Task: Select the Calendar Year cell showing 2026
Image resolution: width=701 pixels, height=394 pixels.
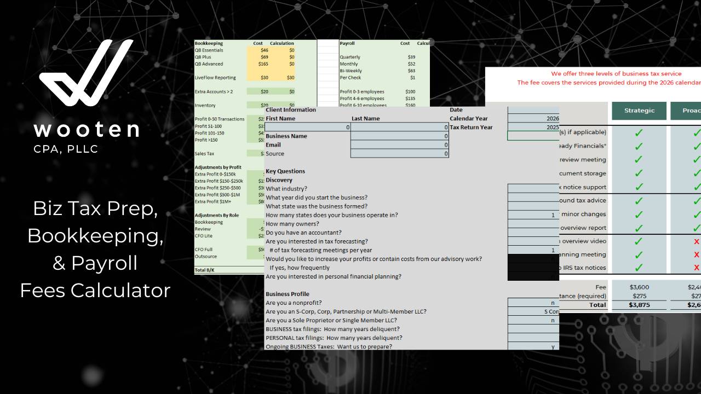Action: [x=533, y=118]
